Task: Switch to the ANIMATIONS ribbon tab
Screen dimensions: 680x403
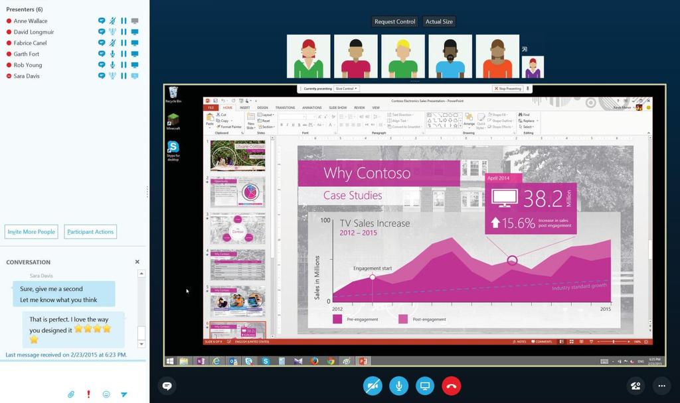Action: pyautogui.click(x=312, y=107)
